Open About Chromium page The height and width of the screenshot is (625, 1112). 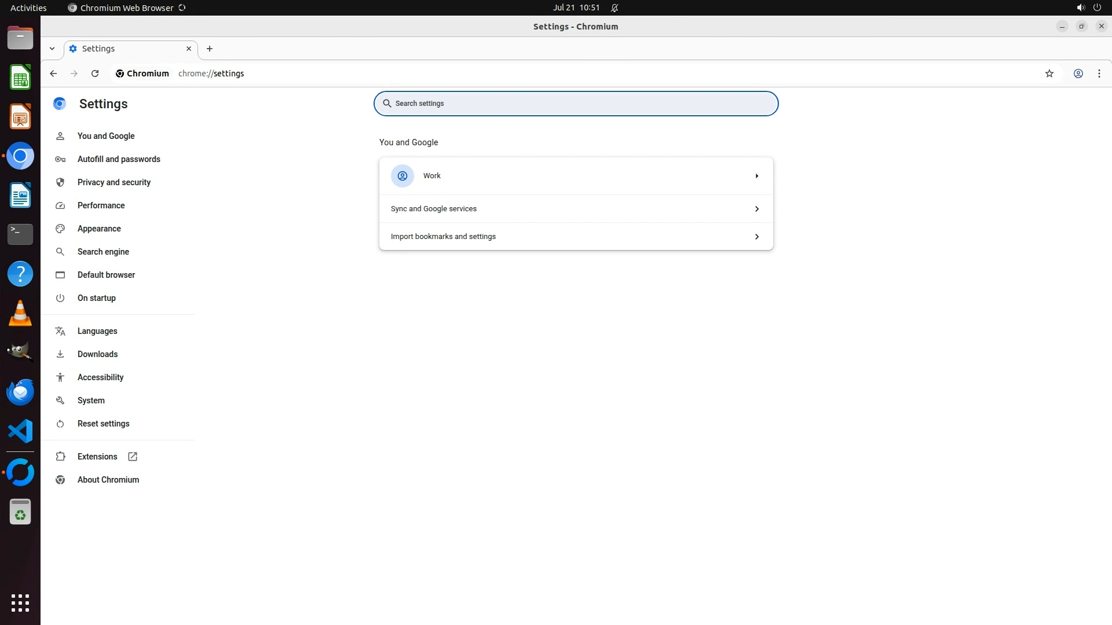pos(108,480)
